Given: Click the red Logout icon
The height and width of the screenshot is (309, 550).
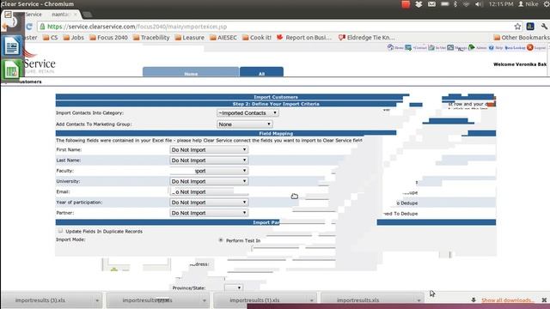Looking at the screenshot, I should 530,47.
